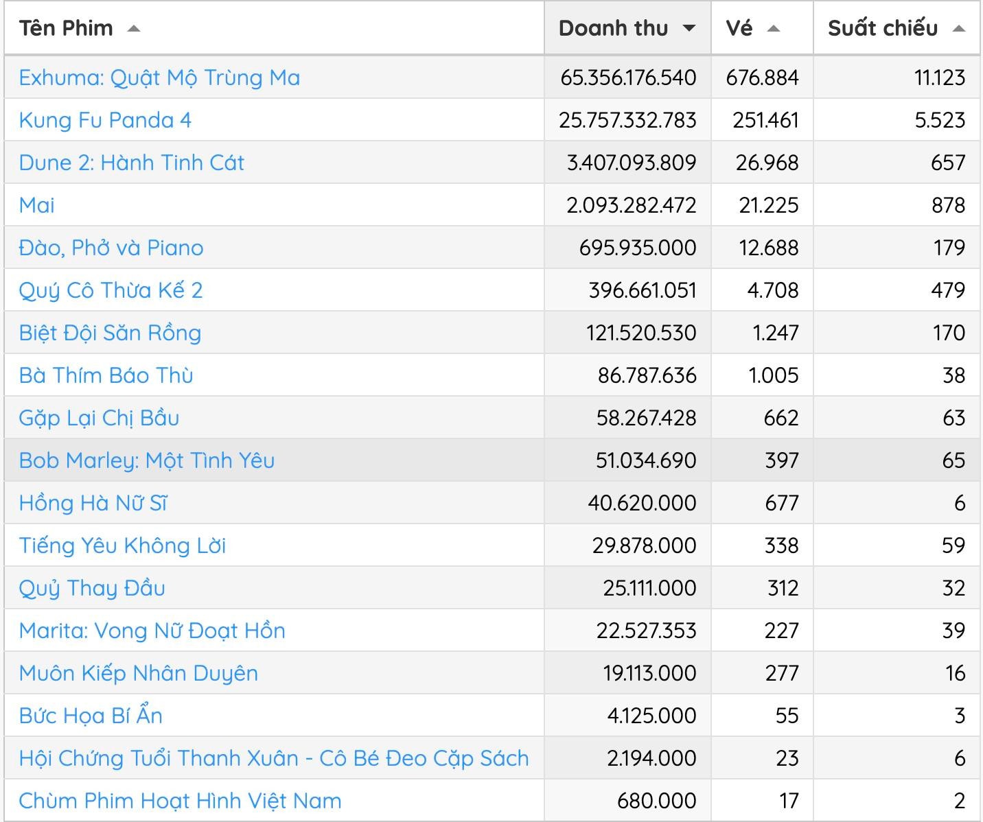Viewport: 983px width, 822px height.
Task: Click revenue cell 65.356.176.540
Action: tap(628, 78)
